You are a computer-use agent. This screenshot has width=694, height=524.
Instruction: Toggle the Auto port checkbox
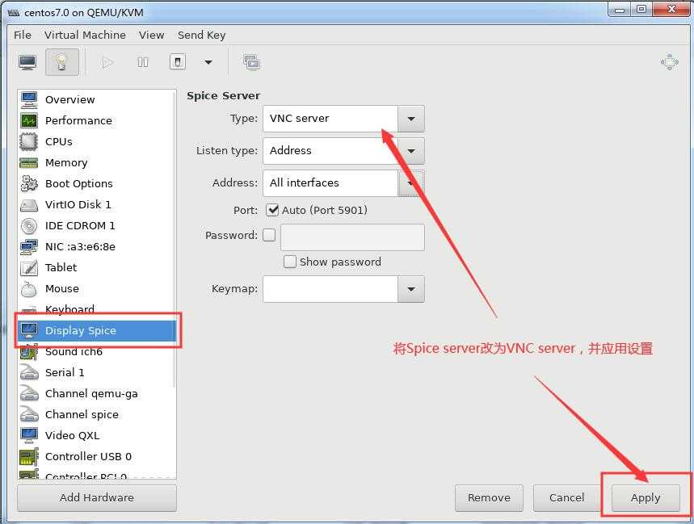[272, 210]
